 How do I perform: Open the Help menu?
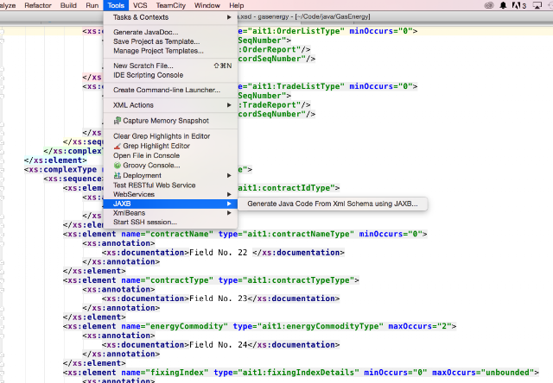click(237, 5)
